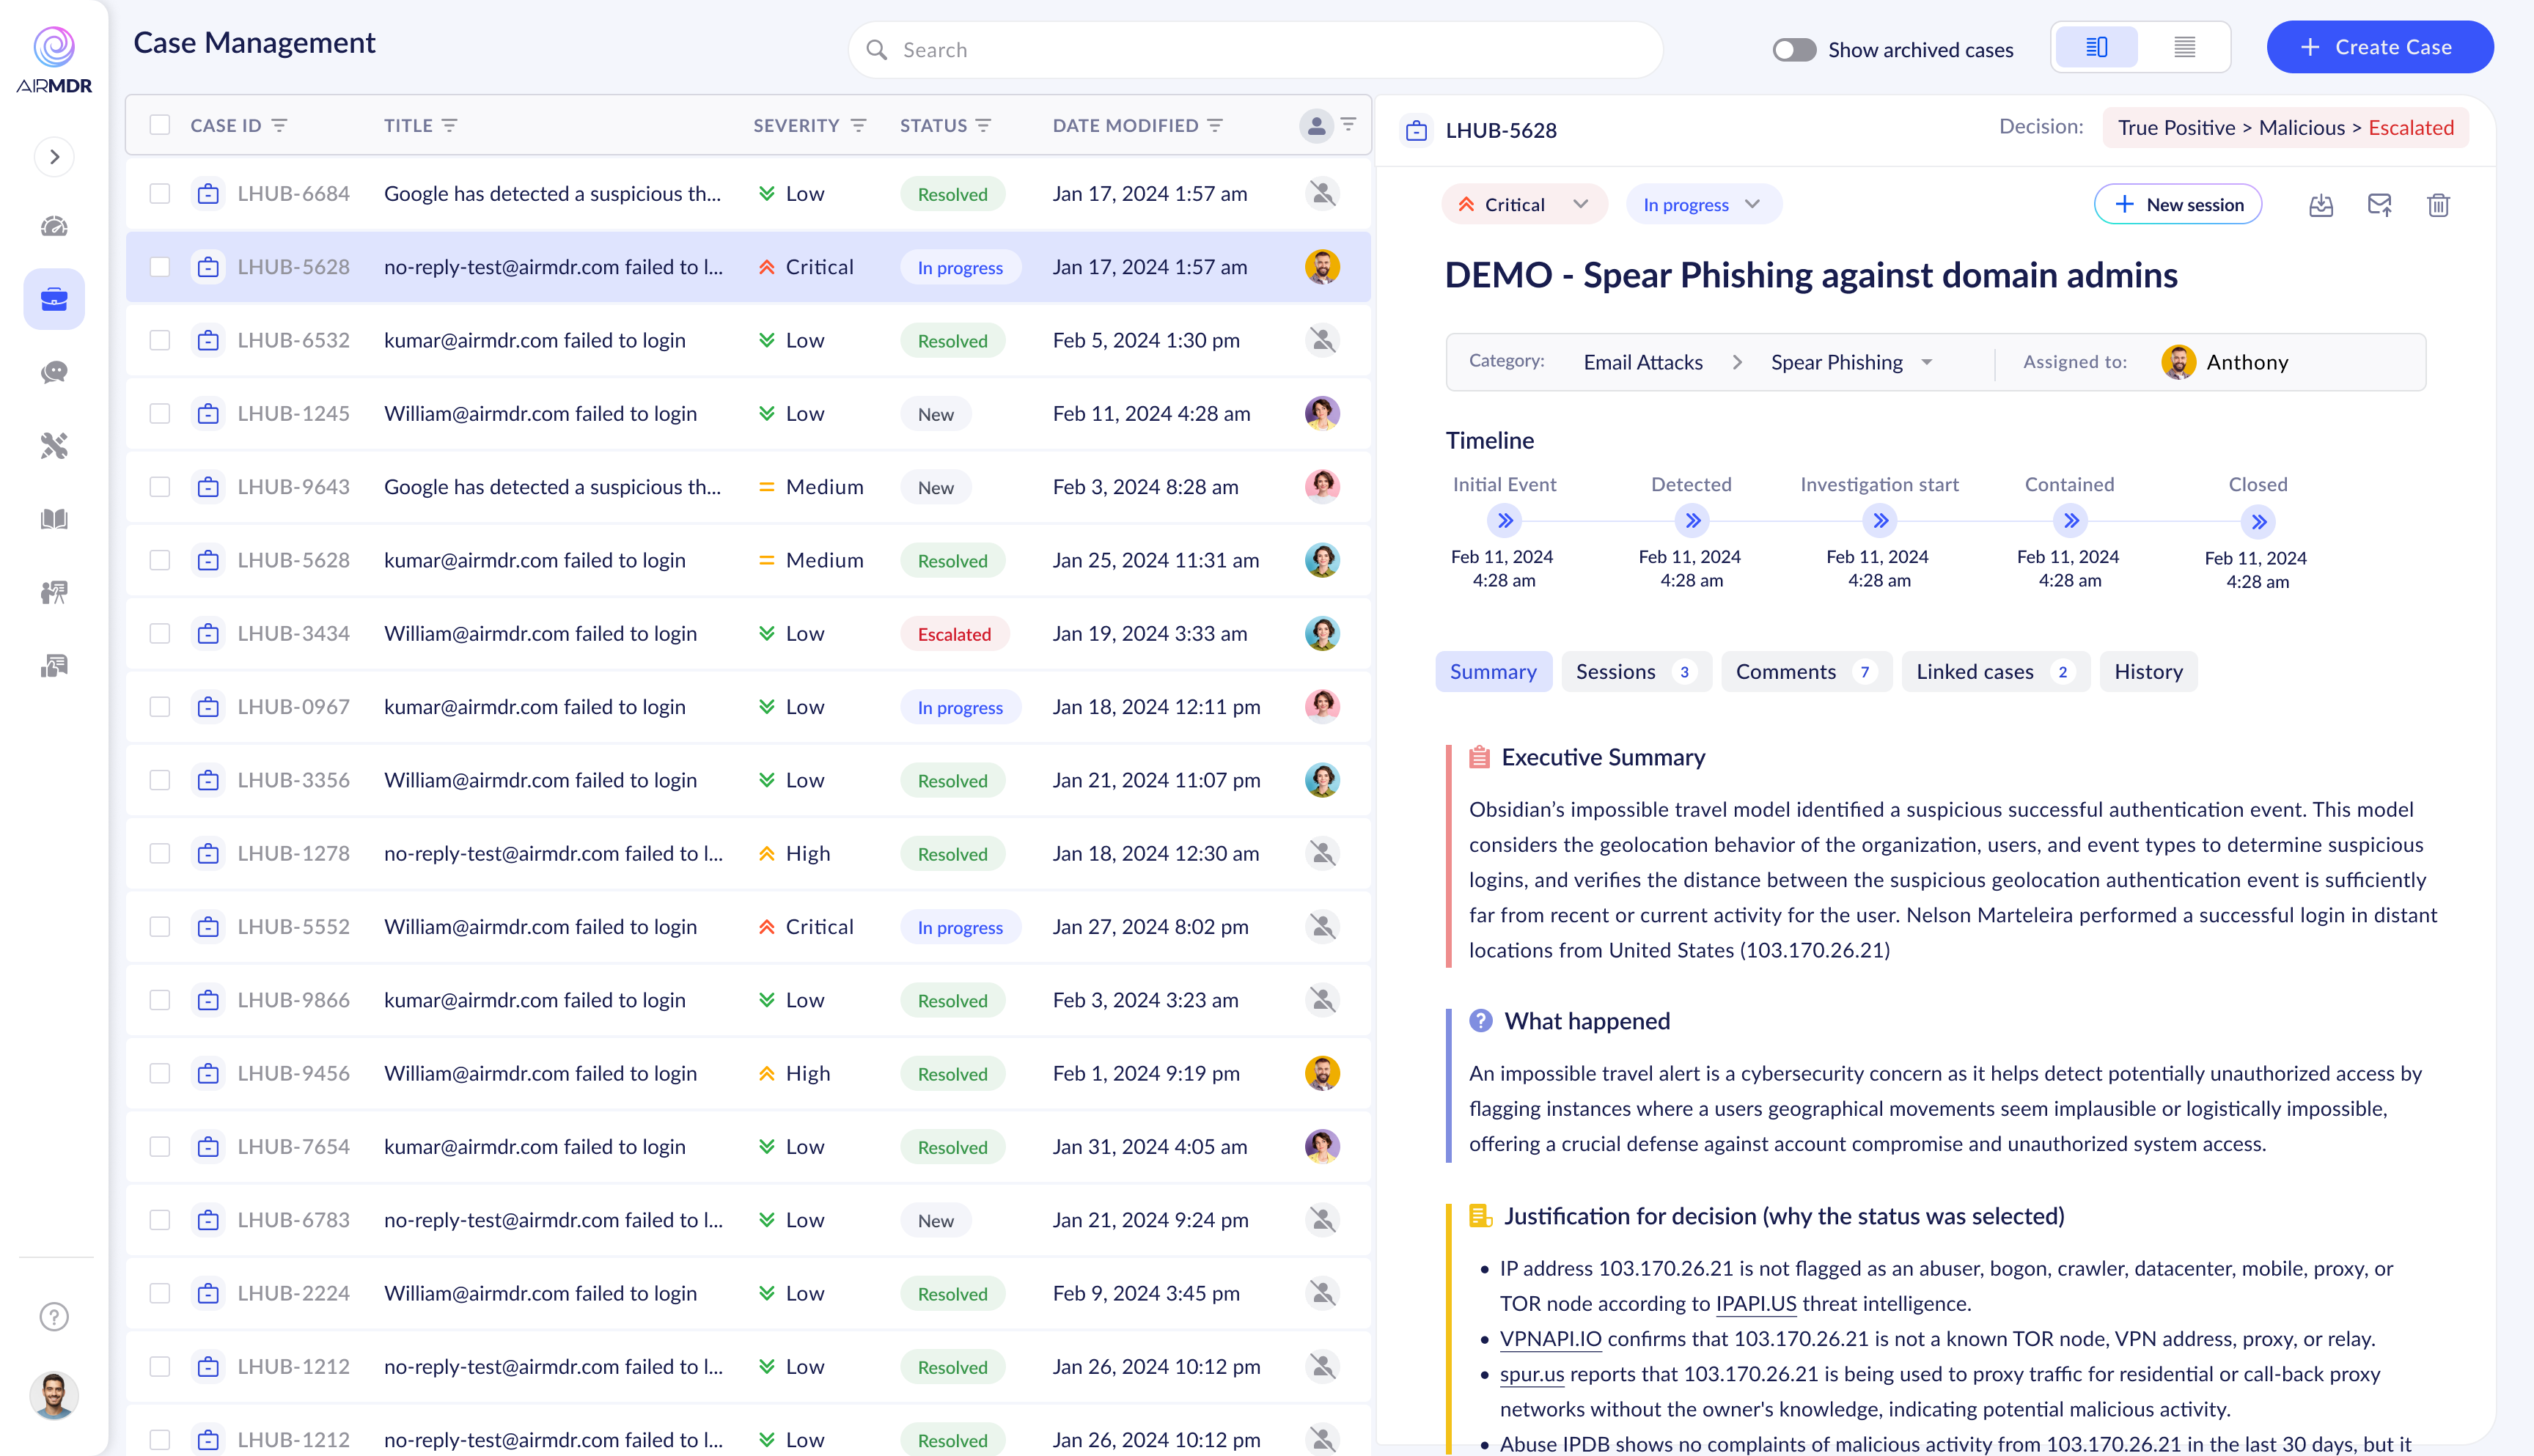Switch to the full list view icon
The height and width of the screenshot is (1456, 2534).
coord(2184,47)
